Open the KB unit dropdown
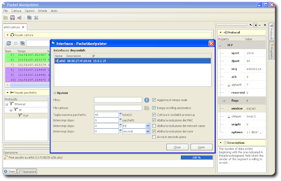This screenshot has height=181, width=281. pos(148,126)
